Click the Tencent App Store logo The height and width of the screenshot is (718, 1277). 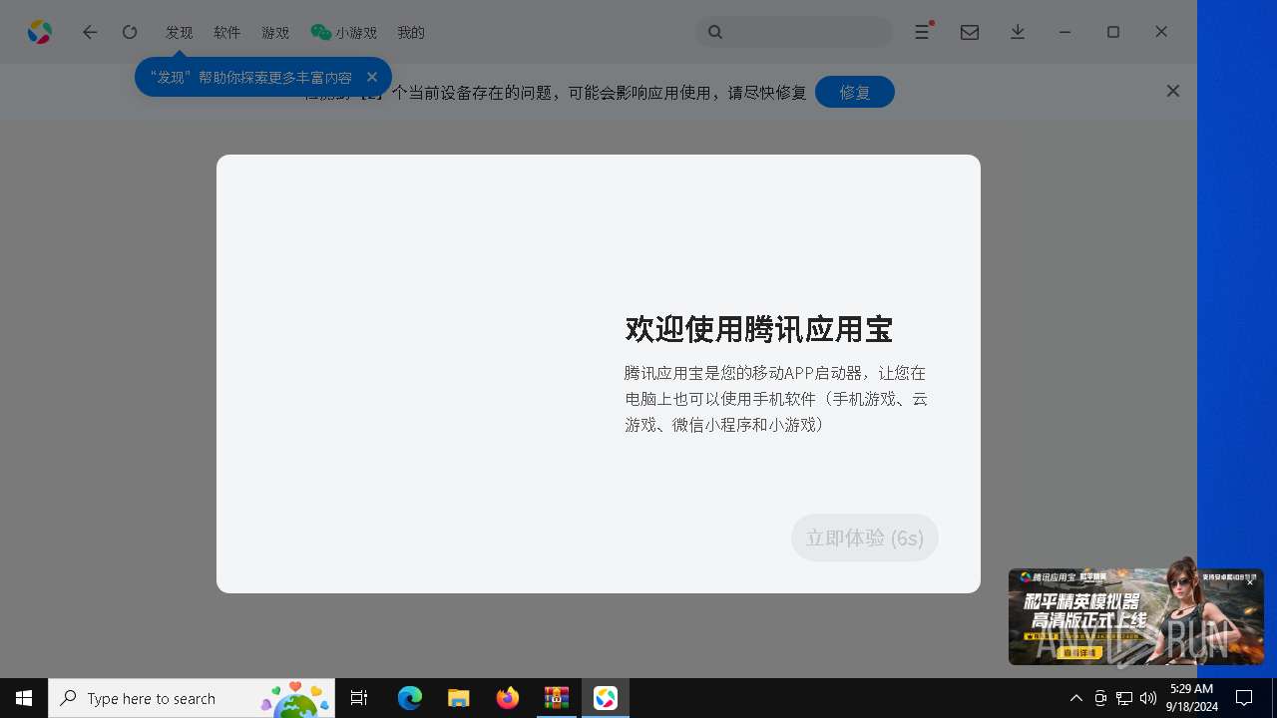(x=40, y=32)
